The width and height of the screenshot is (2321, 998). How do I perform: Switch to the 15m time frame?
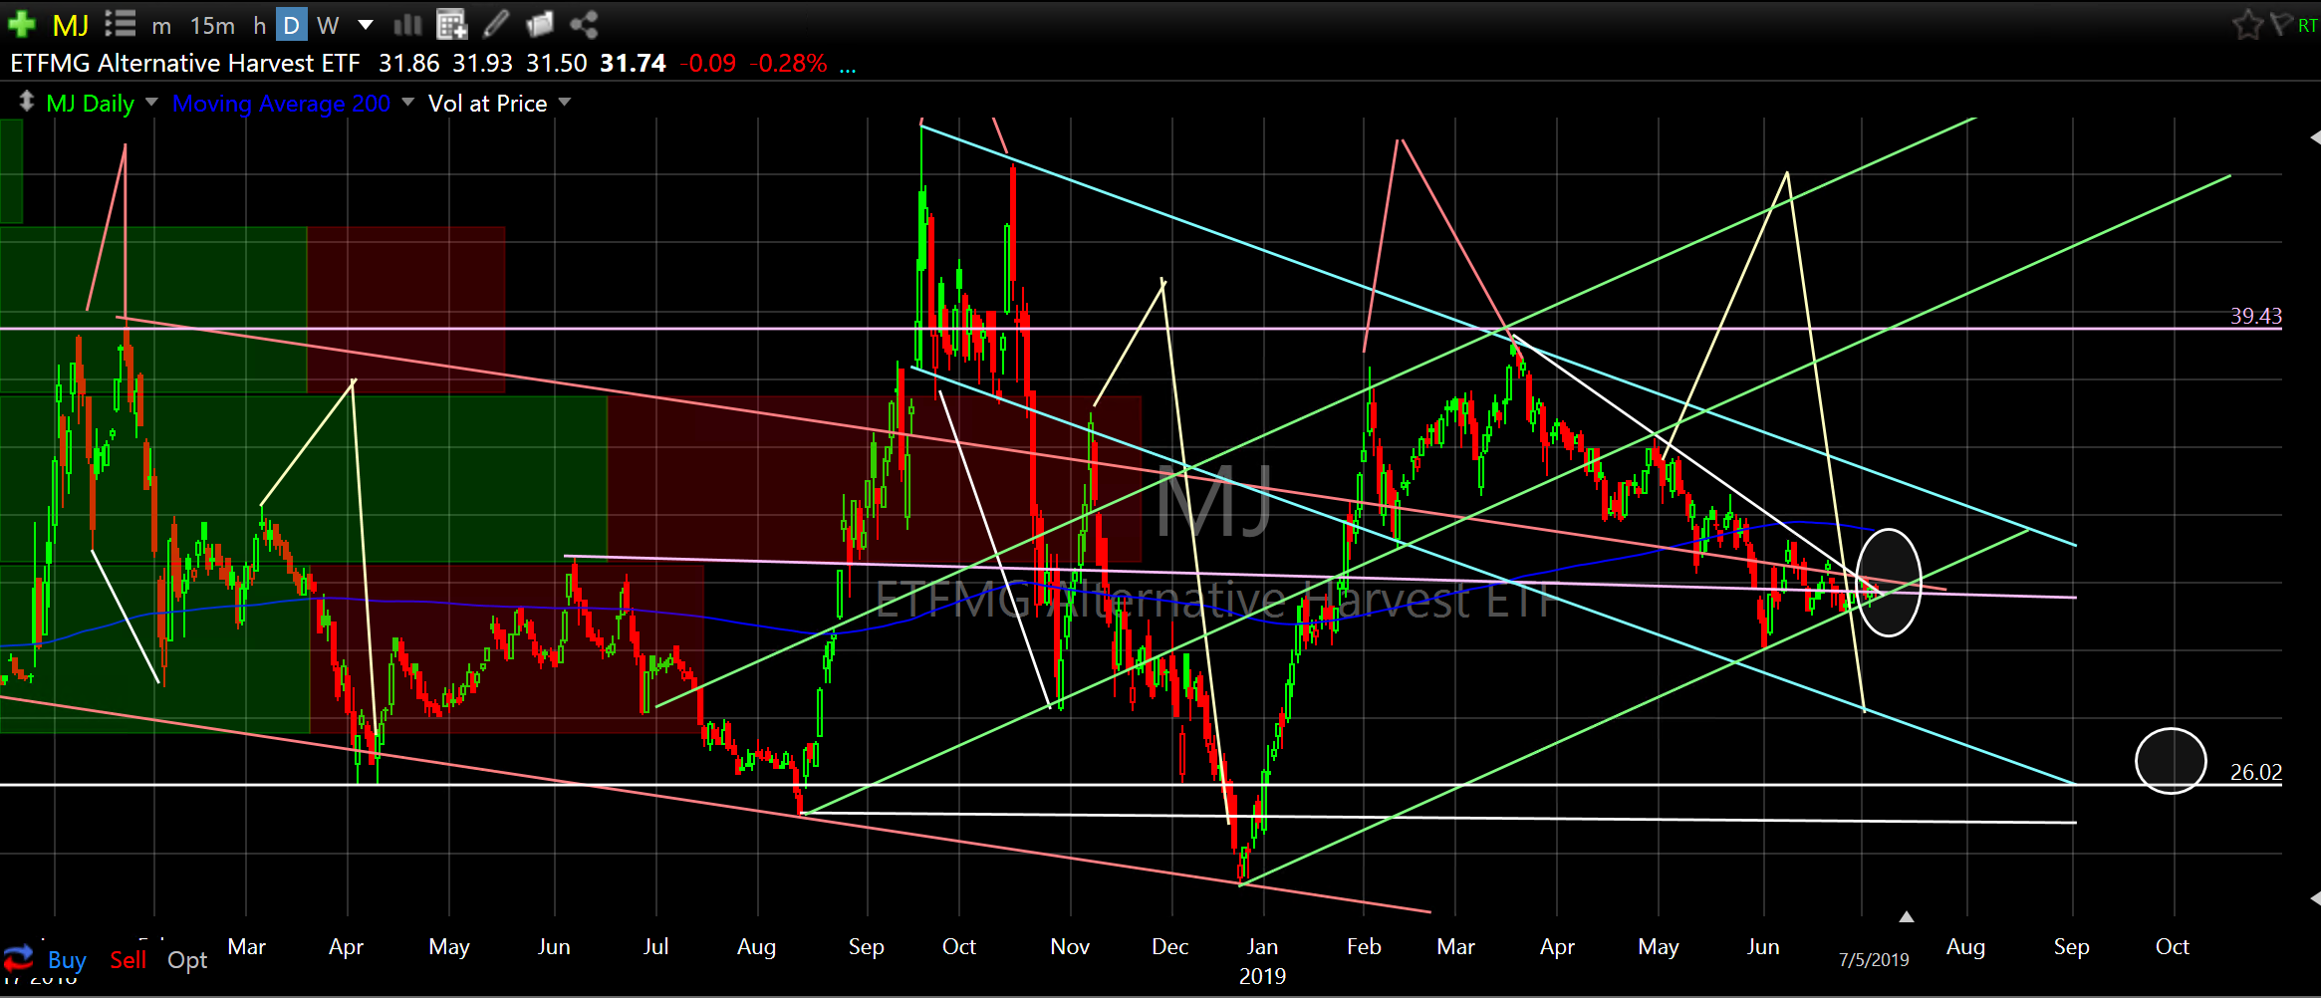tap(212, 25)
